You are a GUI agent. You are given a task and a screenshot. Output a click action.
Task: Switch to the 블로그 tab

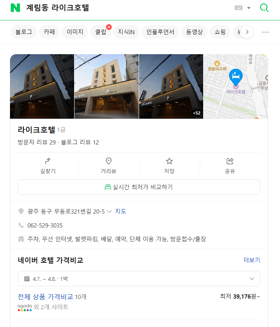pos(24,32)
